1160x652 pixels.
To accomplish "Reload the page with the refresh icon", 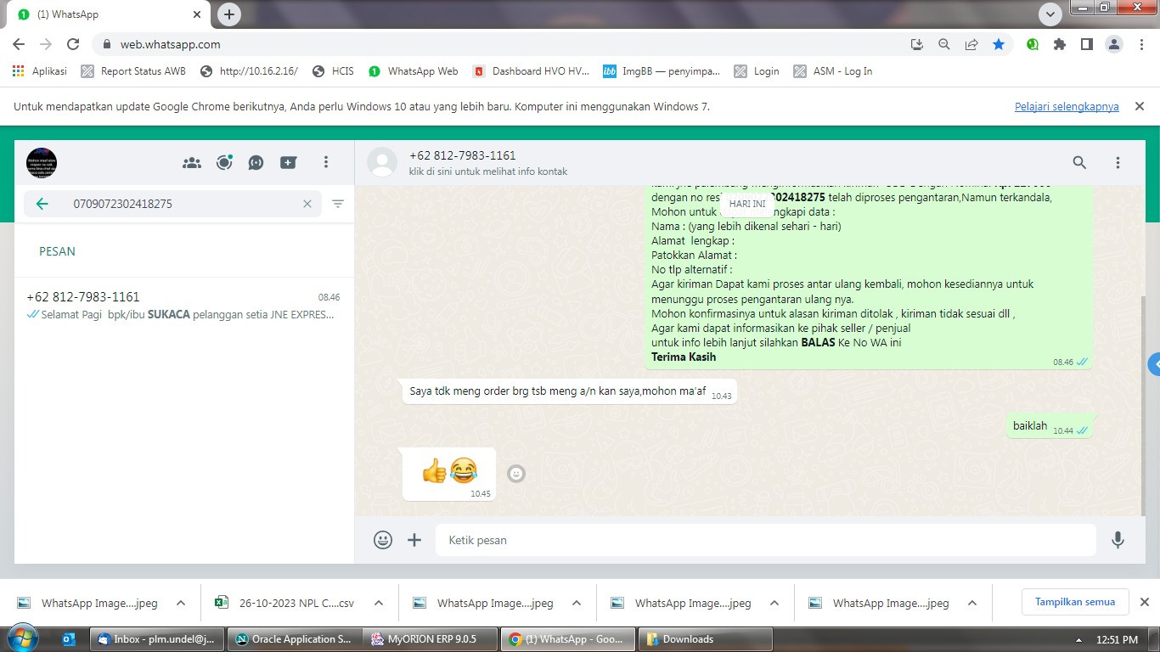I will [73, 44].
